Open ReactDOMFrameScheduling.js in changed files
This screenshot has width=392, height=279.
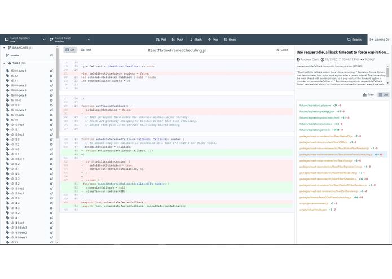point(325,197)
